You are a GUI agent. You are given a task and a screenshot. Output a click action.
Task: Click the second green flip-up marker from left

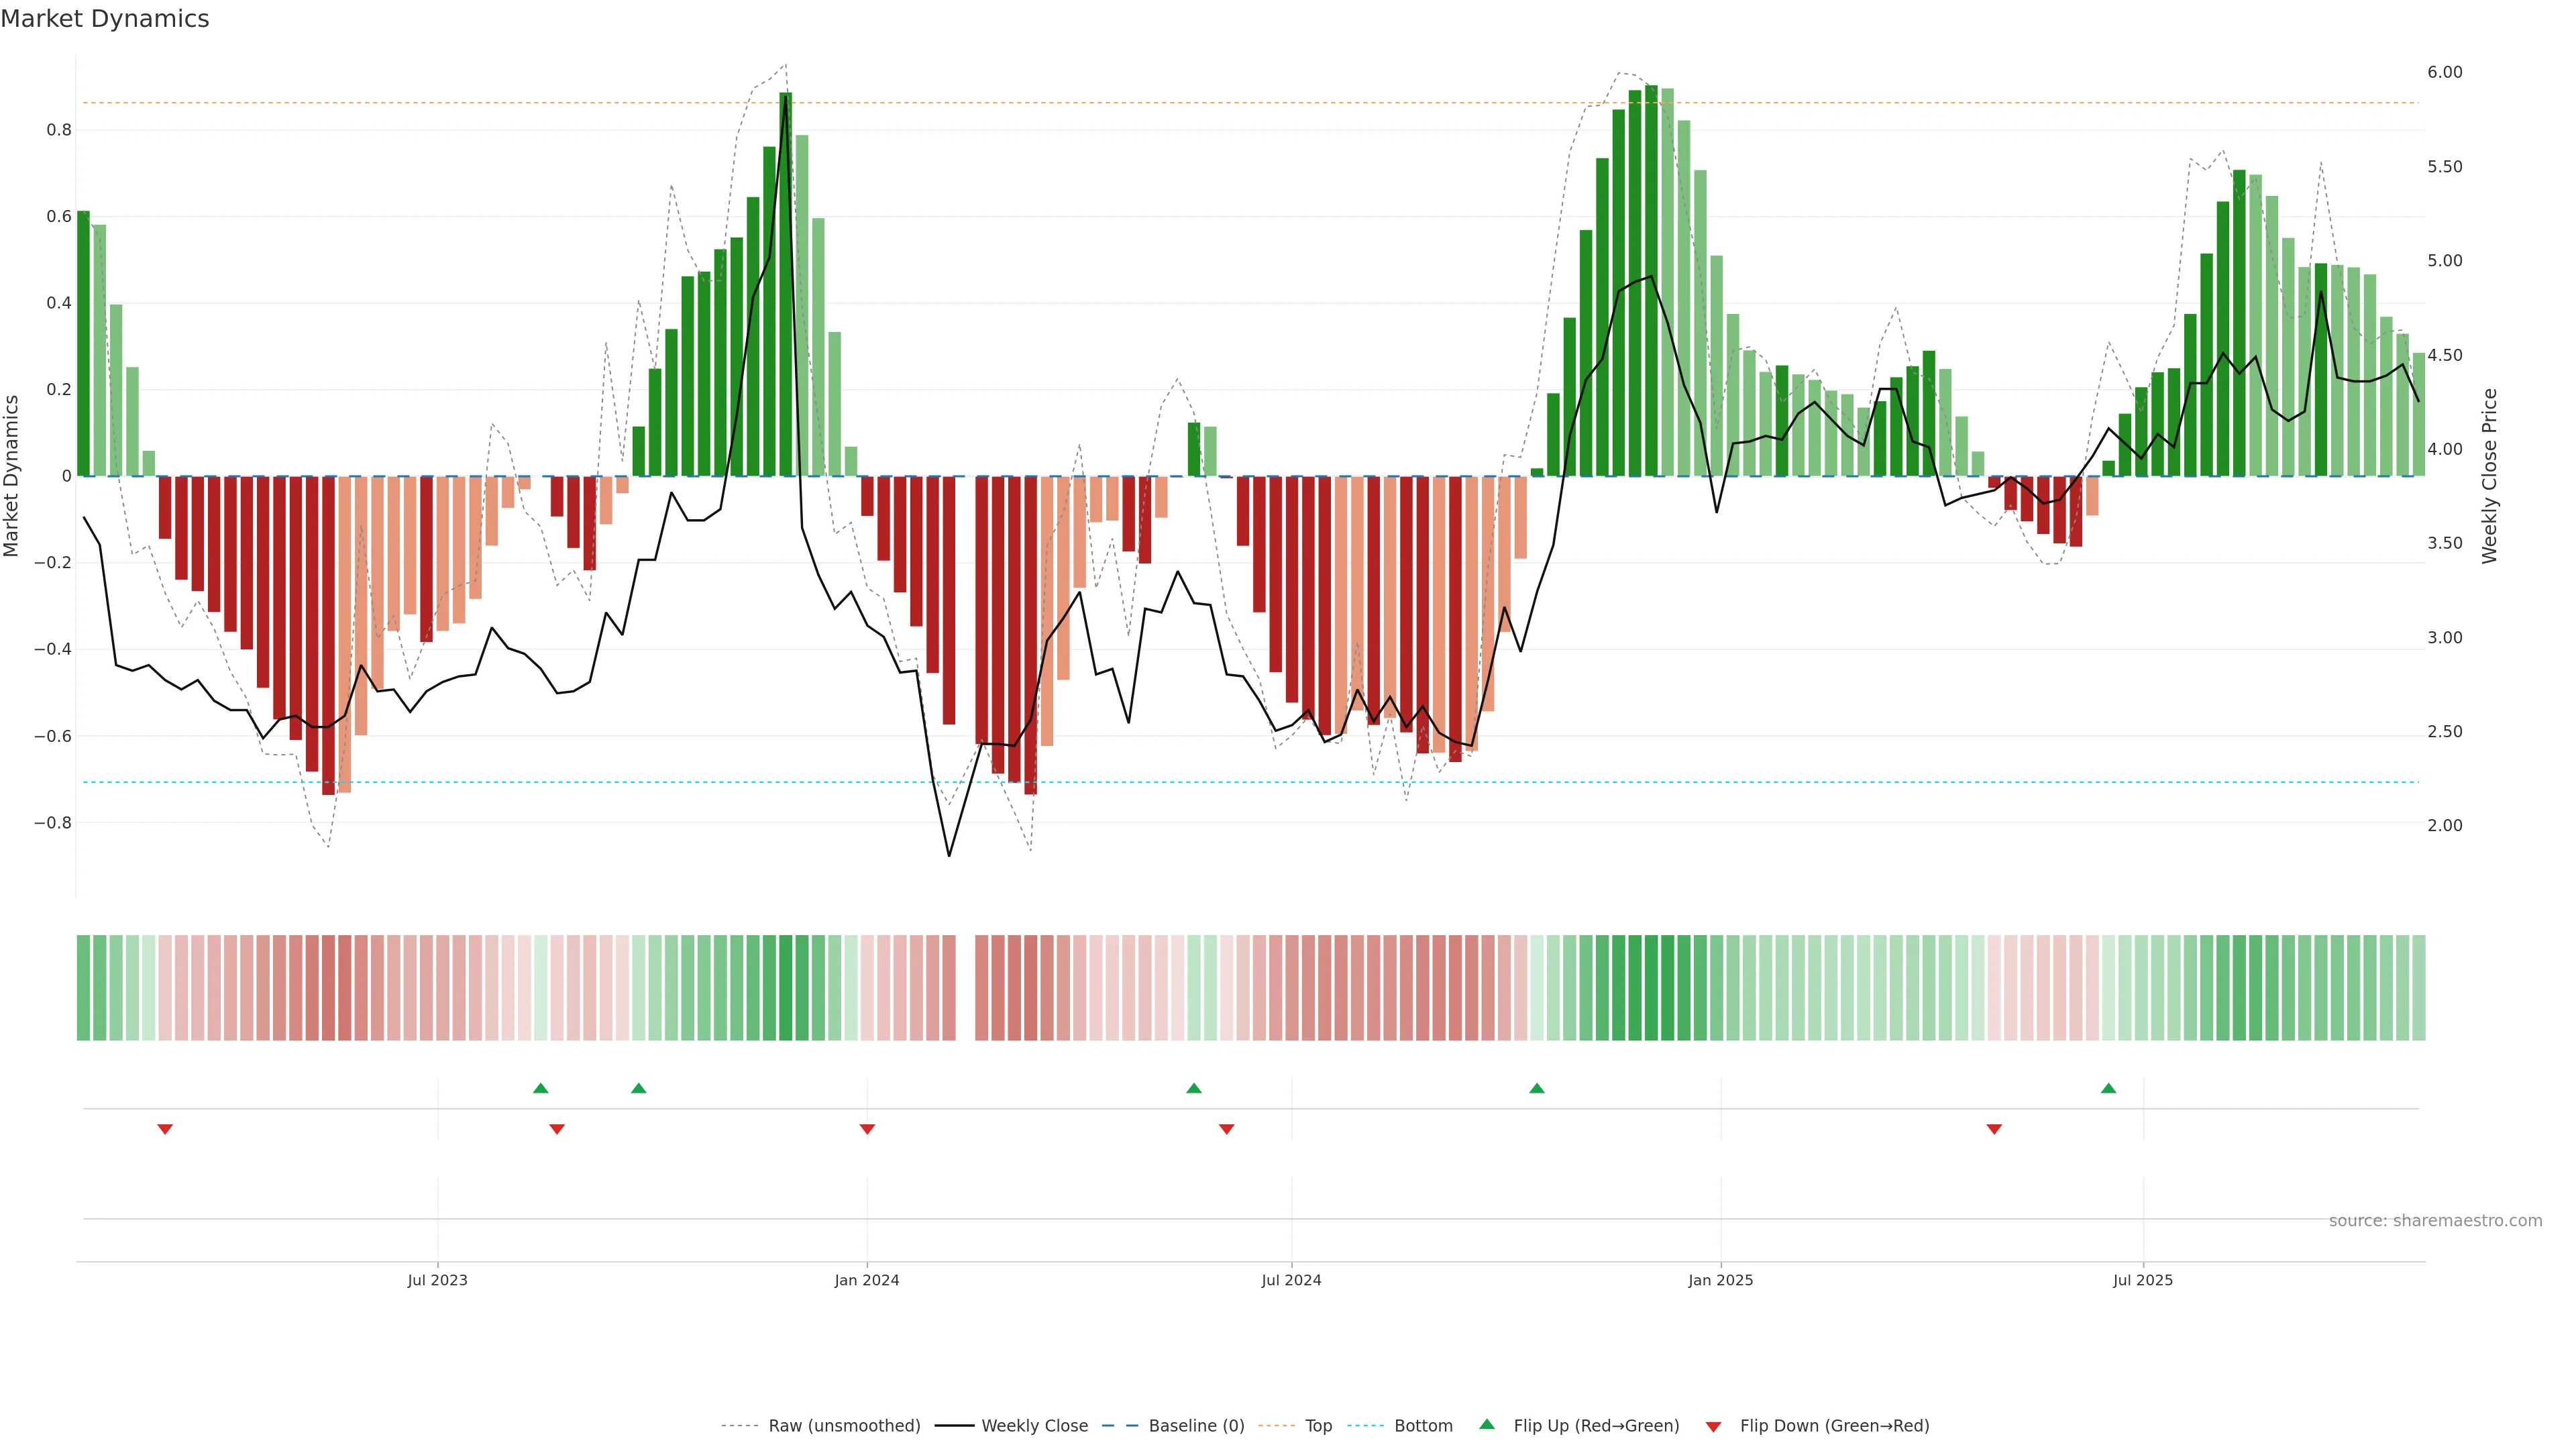pyautogui.click(x=639, y=1088)
